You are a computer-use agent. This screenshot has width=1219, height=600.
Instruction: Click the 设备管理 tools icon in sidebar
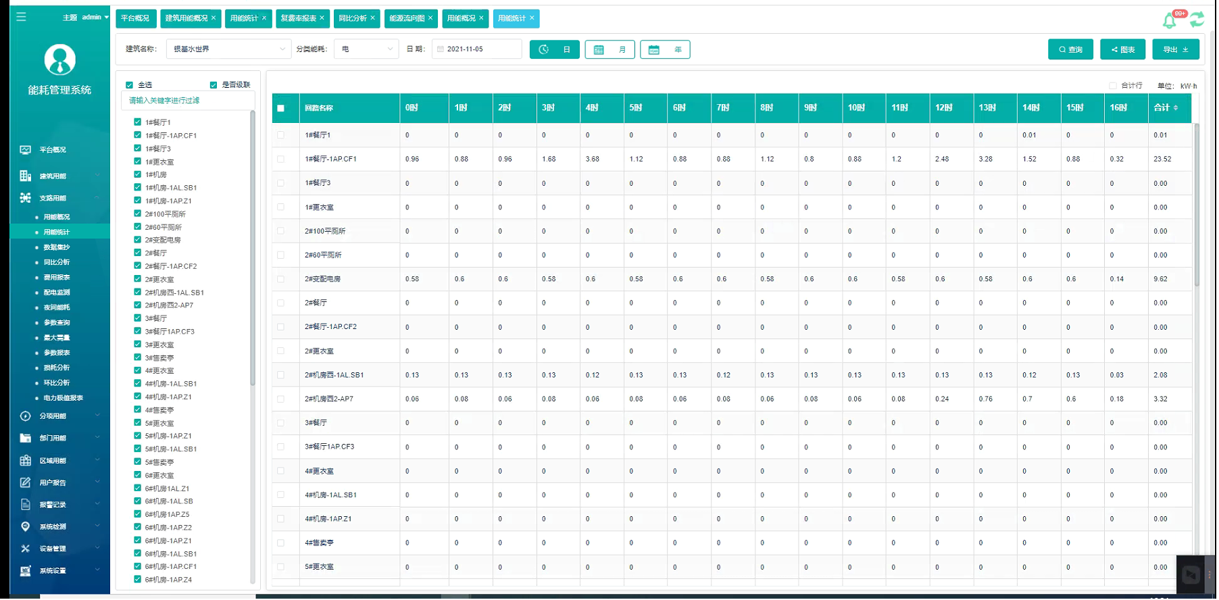[x=26, y=549]
